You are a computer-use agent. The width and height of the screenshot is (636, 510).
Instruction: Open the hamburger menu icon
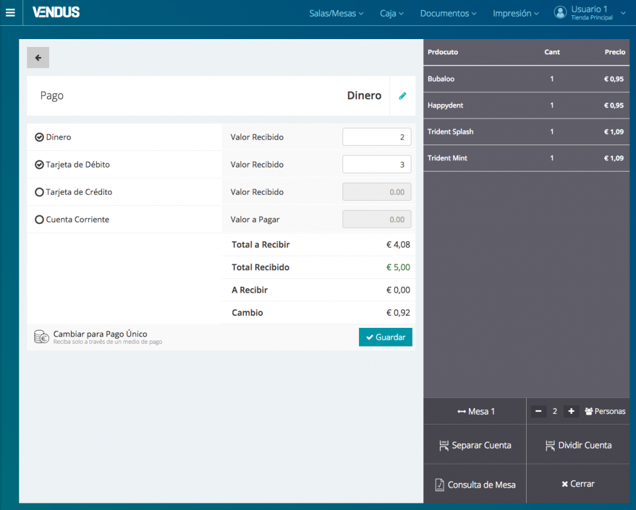coord(10,13)
